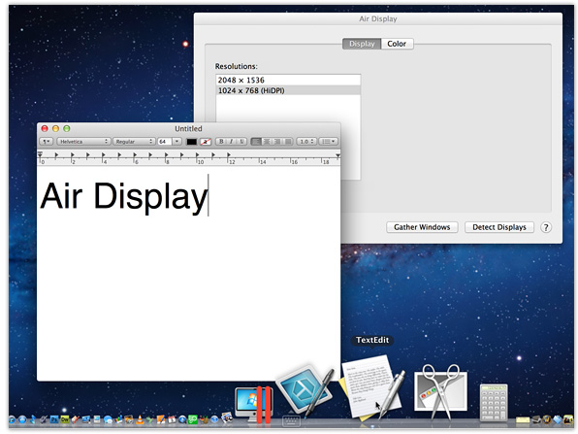Click the tab stop at ruler mark 12
This screenshot has height=434, width=578.
(x=229, y=155)
